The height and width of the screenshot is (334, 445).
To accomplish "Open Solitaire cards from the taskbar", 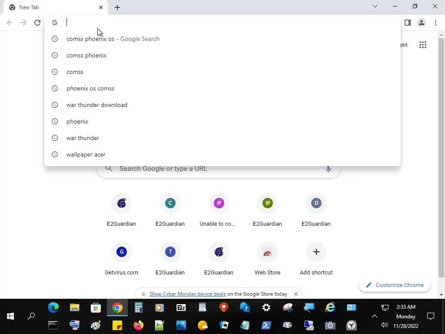I will click(224, 325).
